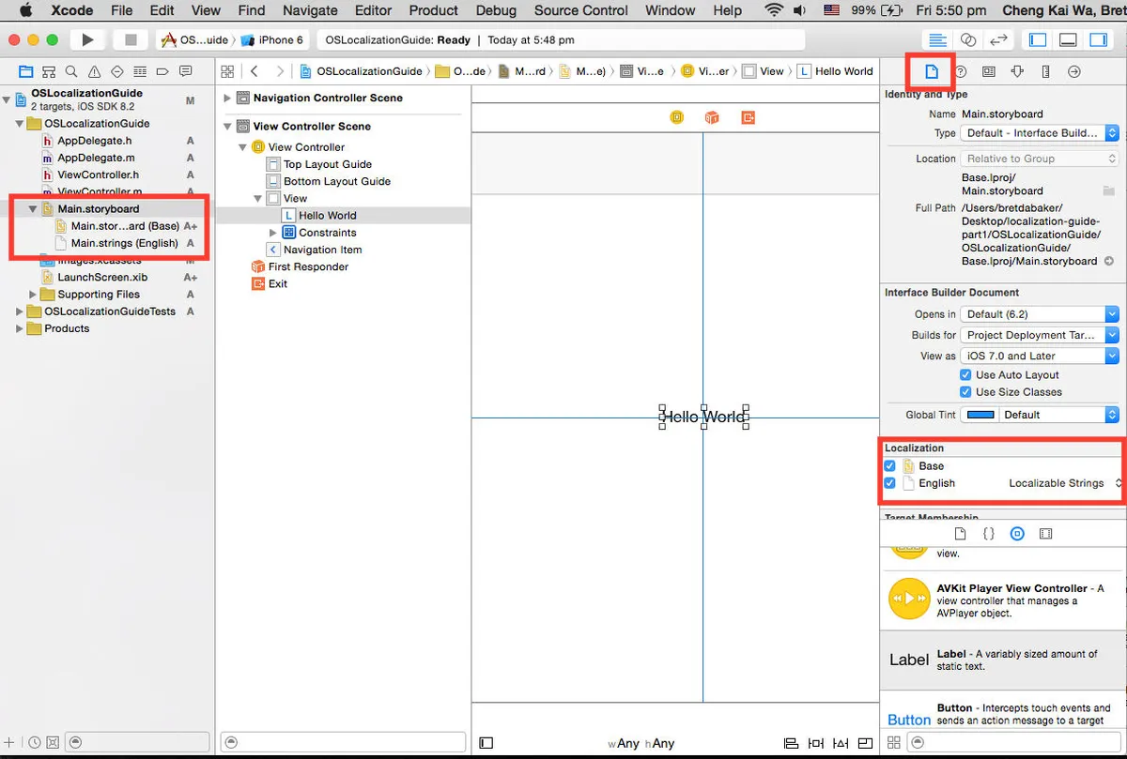Open the Align constraints menu

tap(791, 743)
